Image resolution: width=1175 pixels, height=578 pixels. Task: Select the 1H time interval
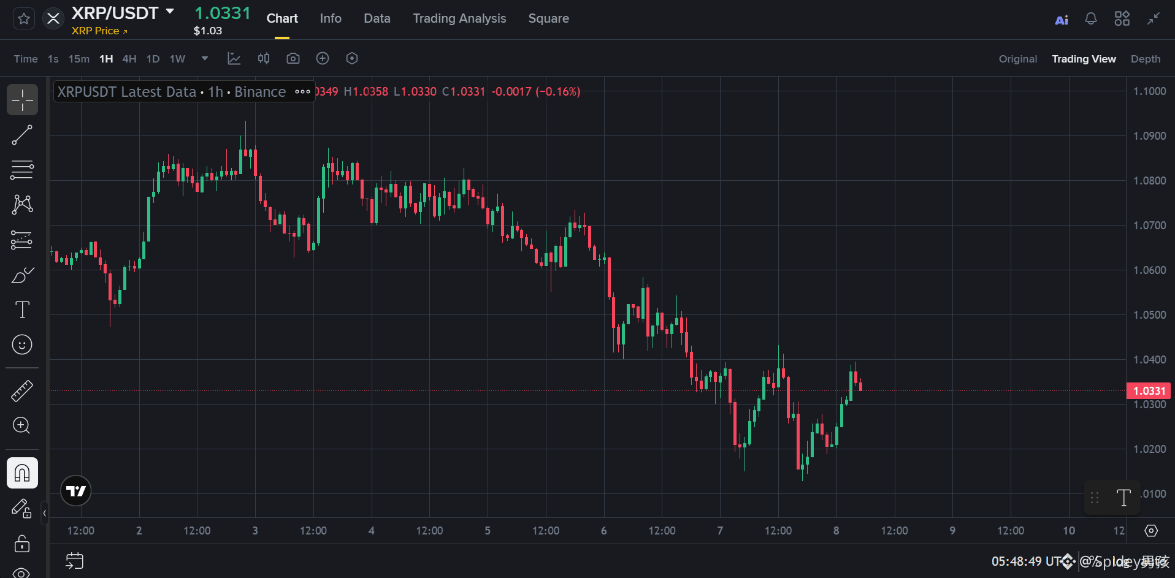[106, 59]
